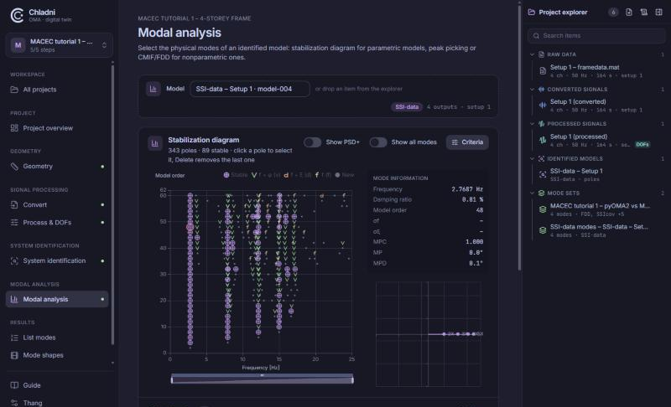Viewport: 671px width, 407px height.
Task: Click the MACEC tutorial 1 mode set layers icon
Action: 543,209
